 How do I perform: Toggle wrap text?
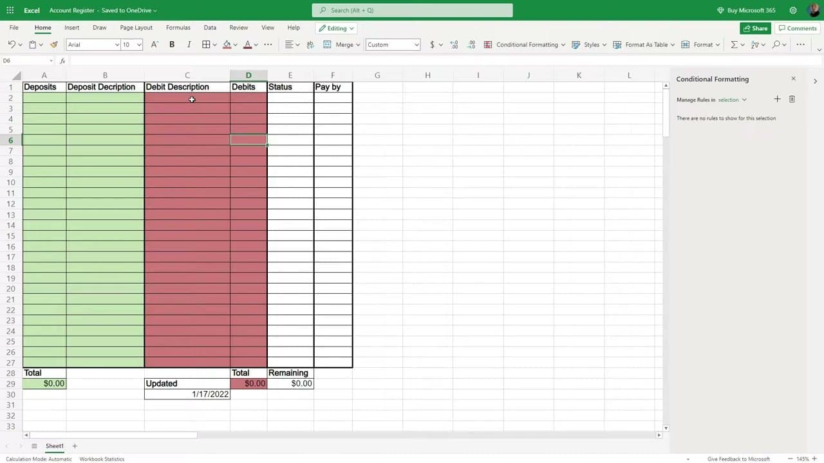pos(310,44)
